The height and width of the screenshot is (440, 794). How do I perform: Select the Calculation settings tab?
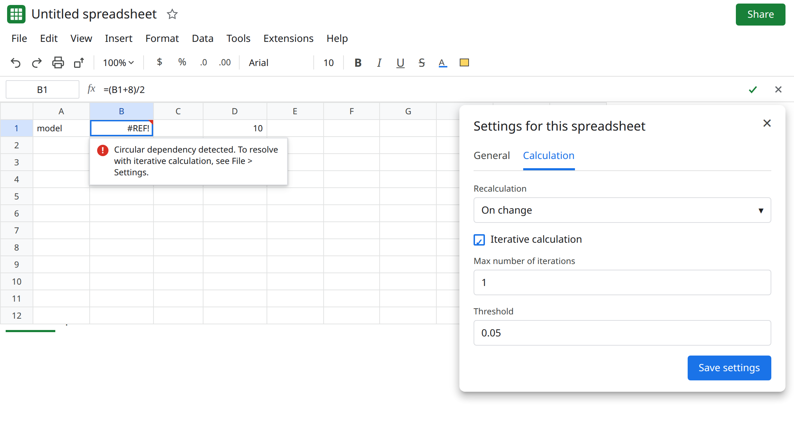(x=549, y=155)
